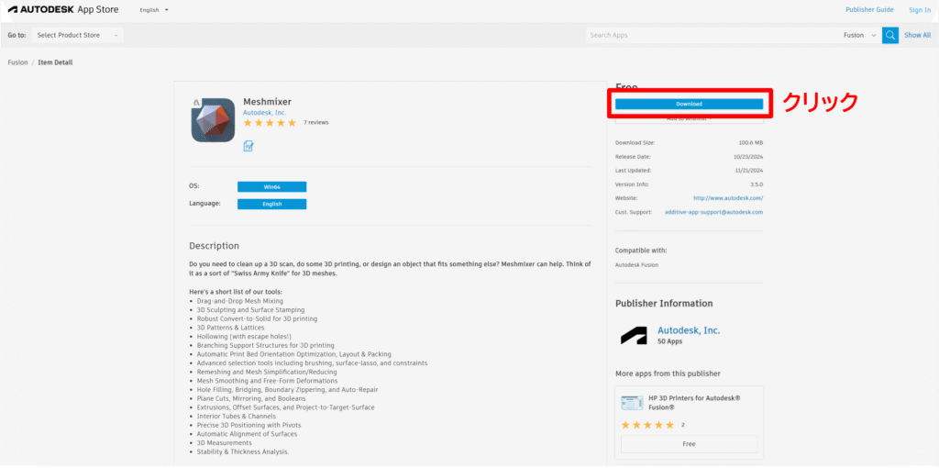This screenshot has height=468, width=939.
Task: Click "Hollowing (with escape holes!)" list item
Action: pos(244,337)
